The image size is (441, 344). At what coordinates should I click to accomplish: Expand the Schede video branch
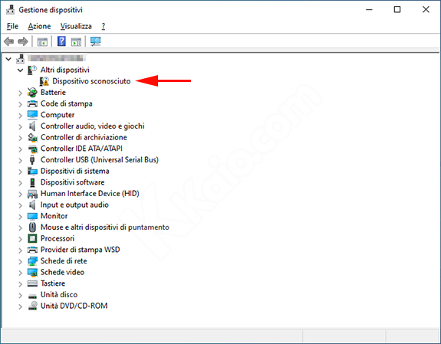tap(20, 272)
